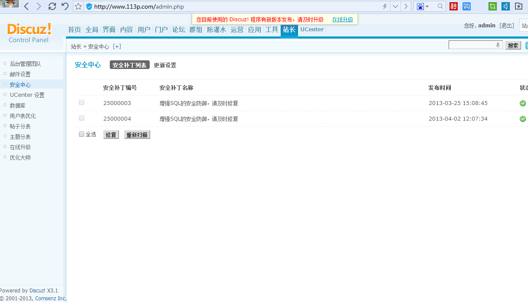
Task: Click the green screenshot crop icon
Action: point(492,6)
